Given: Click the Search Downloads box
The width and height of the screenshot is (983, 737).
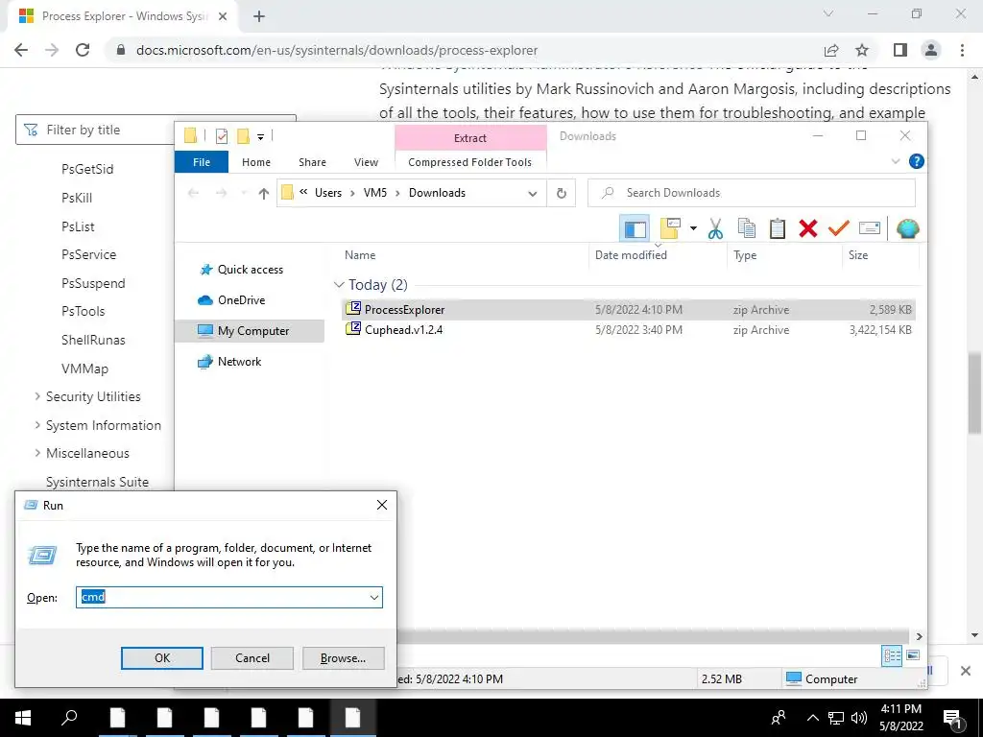Looking at the screenshot, I should (751, 193).
